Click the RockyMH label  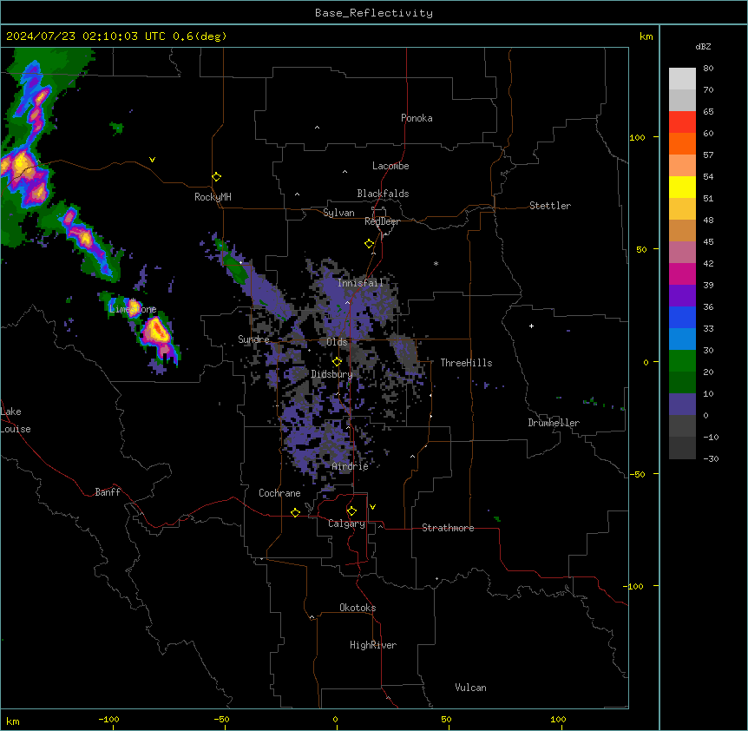click(213, 197)
